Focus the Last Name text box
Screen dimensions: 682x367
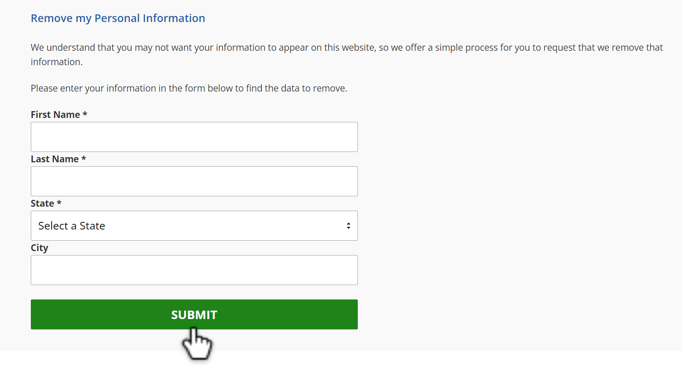click(194, 181)
